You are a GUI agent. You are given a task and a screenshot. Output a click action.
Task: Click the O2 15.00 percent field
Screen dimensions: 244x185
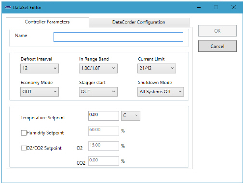104,146
